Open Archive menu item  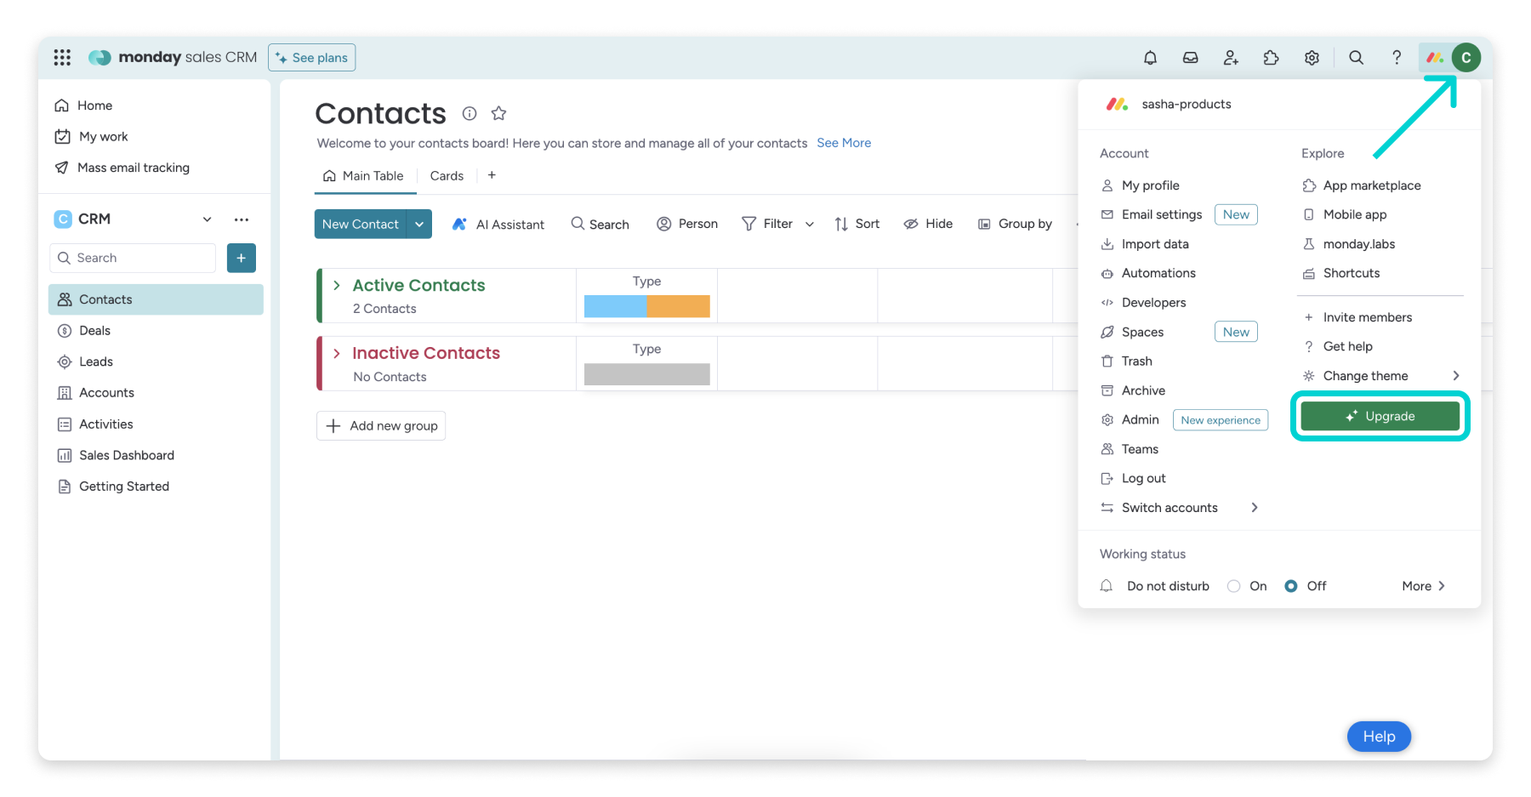(1133, 390)
